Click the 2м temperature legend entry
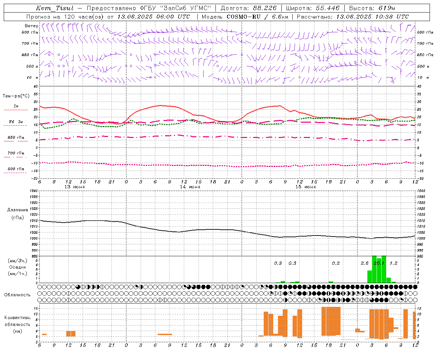Image resolution: width=435 pixels, height=348 pixels. pyautogui.click(x=16, y=106)
